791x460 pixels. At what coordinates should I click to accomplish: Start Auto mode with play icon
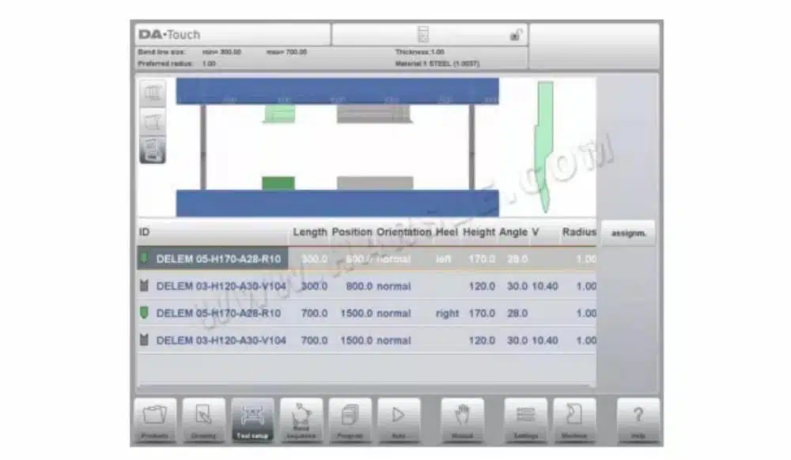pos(399,421)
